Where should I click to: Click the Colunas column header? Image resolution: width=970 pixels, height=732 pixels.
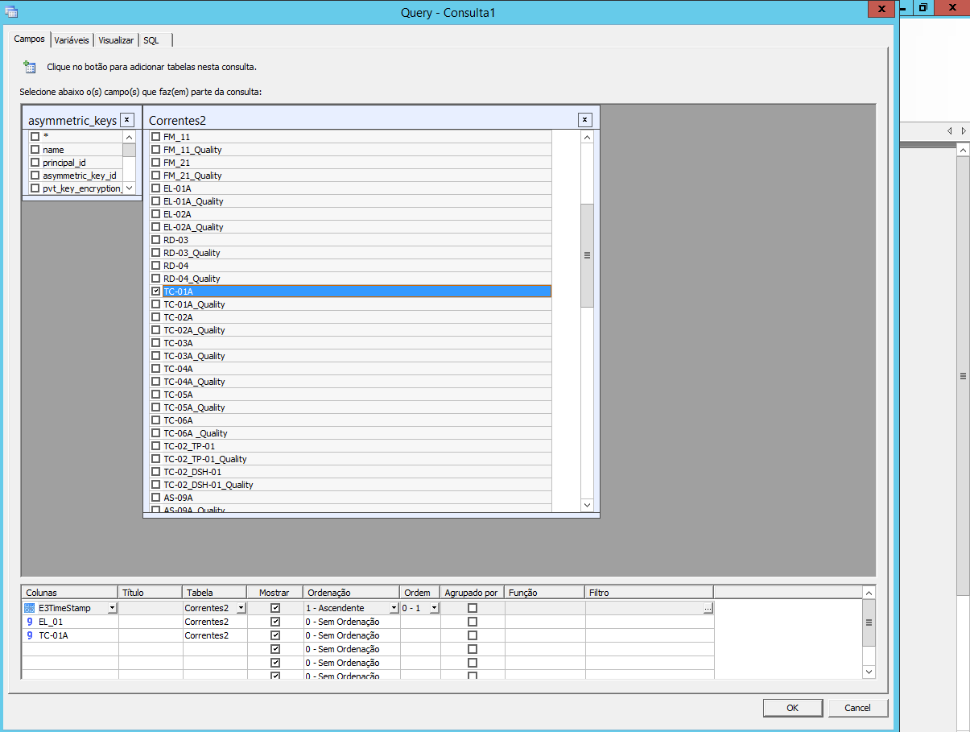click(69, 593)
